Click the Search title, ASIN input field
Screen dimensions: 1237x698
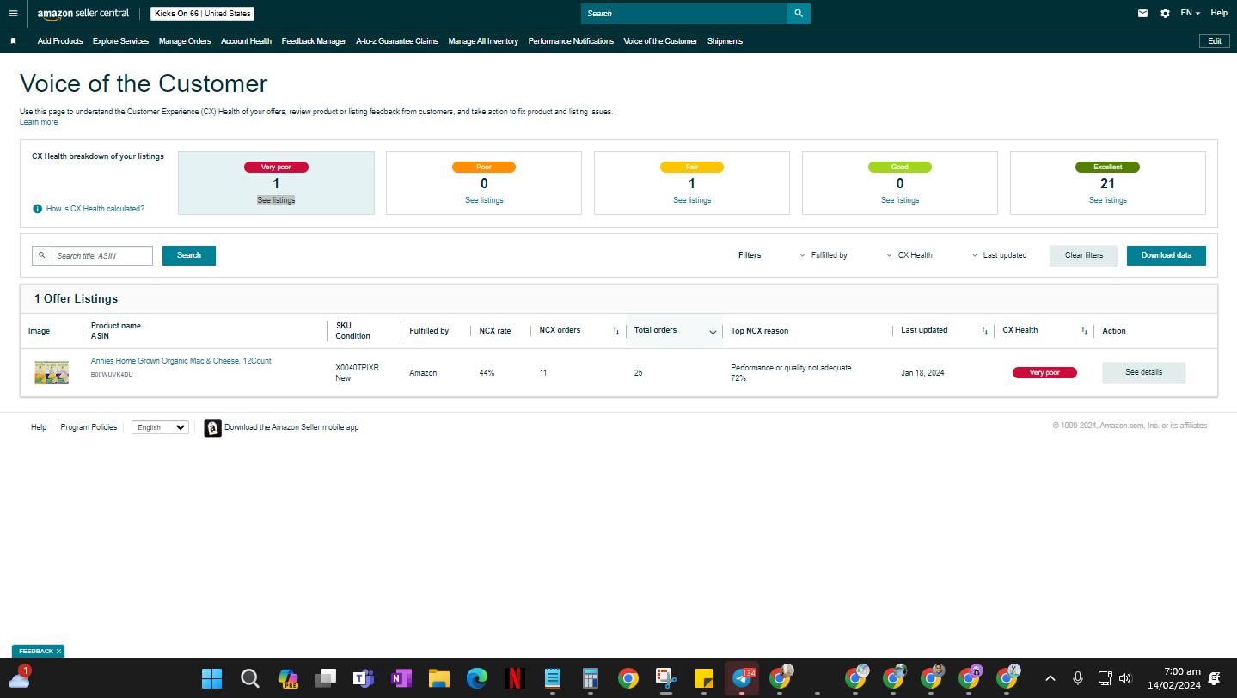click(x=102, y=255)
